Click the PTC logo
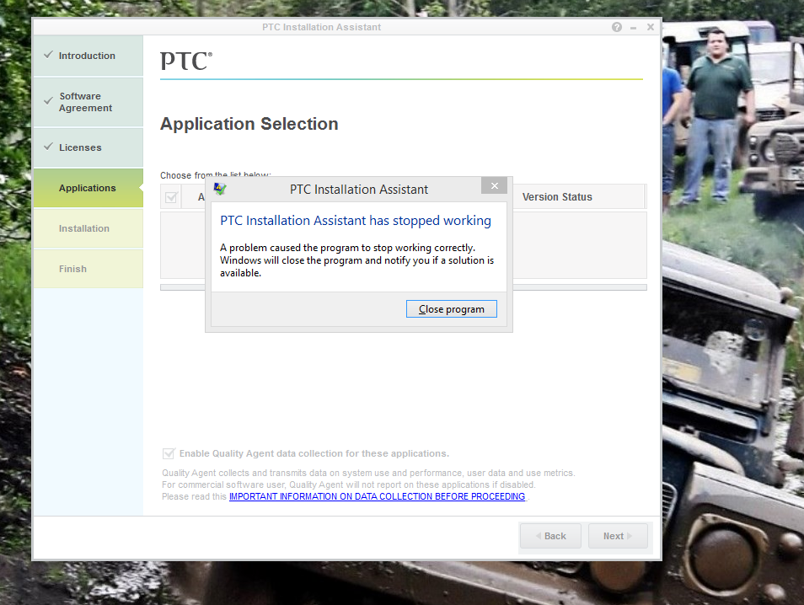Viewport: 804px width, 605px height. coord(186,61)
